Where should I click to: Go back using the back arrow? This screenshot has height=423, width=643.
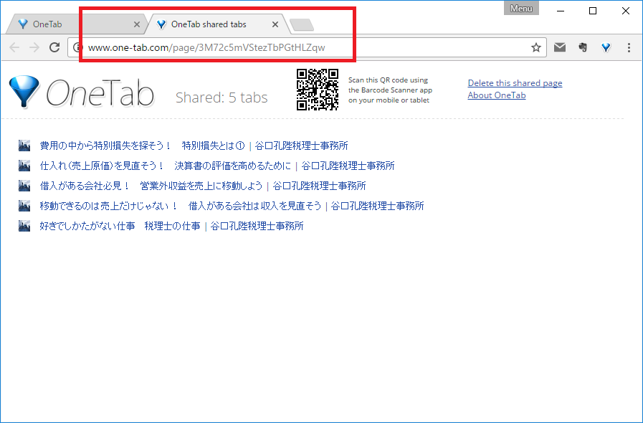tap(14, 47)
